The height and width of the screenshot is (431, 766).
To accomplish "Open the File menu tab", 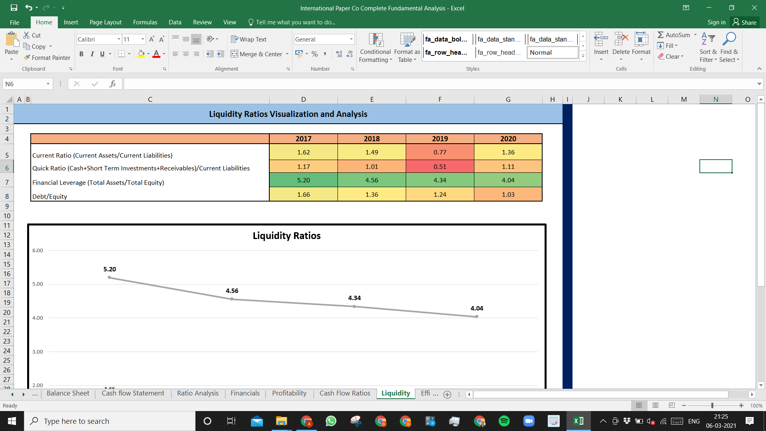I will click(x=14, y=22).
